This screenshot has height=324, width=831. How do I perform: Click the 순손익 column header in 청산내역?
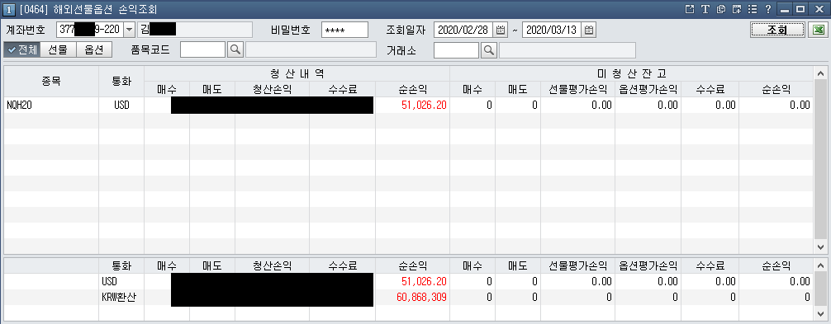(412, 89)
